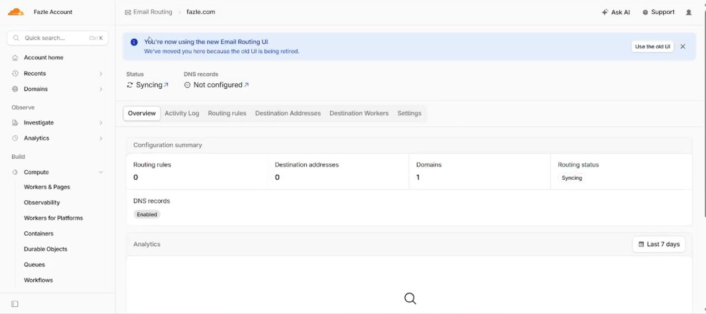The width and height of the screenshot is (706, 314).
Task: Switch to the Settings tab
Action: point(409,113)
